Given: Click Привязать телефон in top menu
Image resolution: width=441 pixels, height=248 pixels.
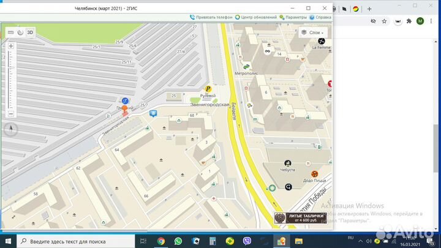Looking at the screenshot, I should coord(211,17).
